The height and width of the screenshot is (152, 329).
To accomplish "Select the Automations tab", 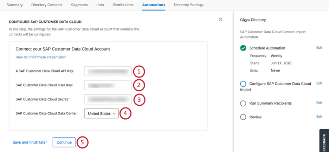I will click(x=154, y=5).
